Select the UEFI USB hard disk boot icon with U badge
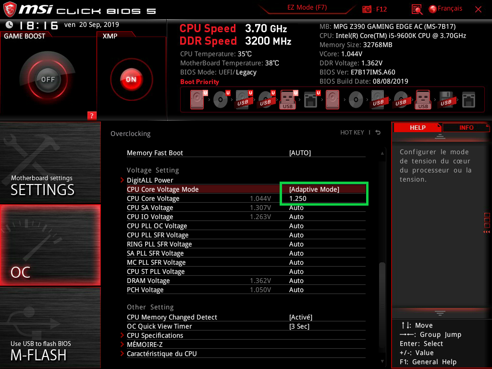Viewport: 492px width, 369px height. [x=244, y=99]
